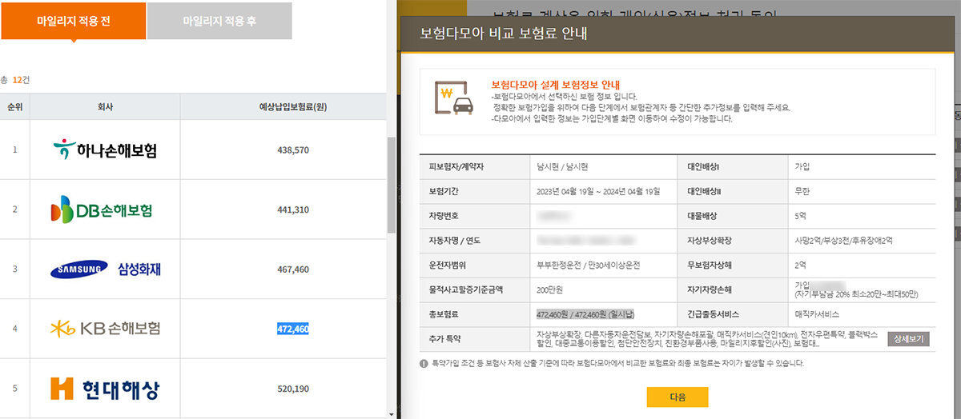Click the 예상납입보험료(원) column header
961x419 pixels.
point(292,106)
